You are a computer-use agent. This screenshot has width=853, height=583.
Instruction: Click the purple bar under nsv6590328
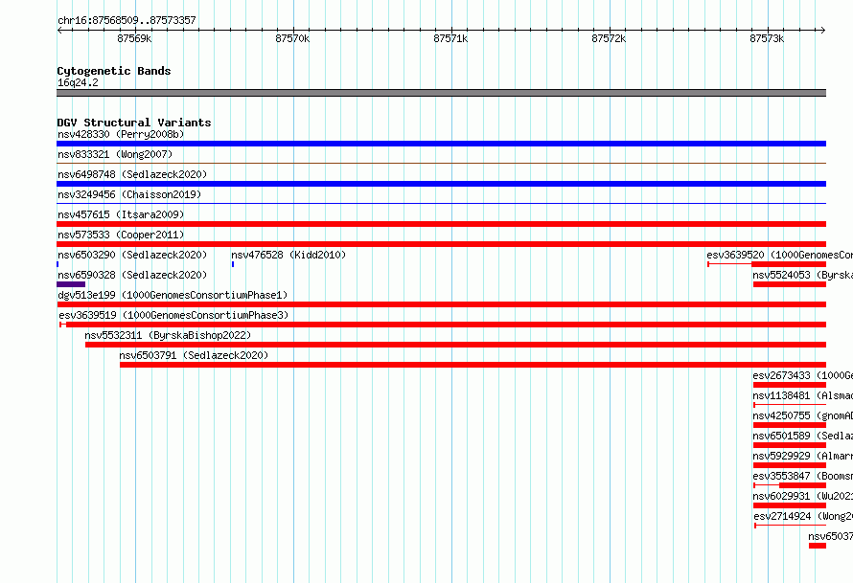(71, 284)
